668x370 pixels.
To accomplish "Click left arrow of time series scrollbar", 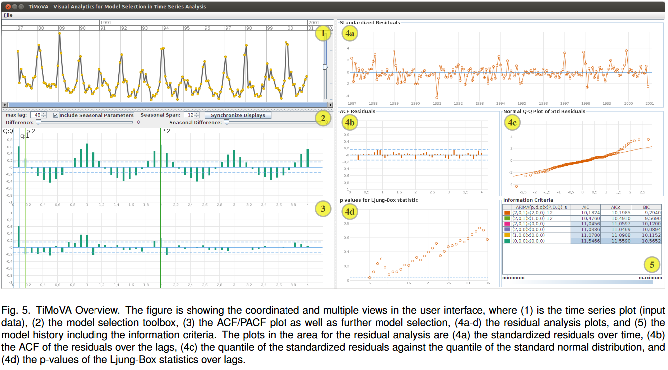I will coord(5,105).
